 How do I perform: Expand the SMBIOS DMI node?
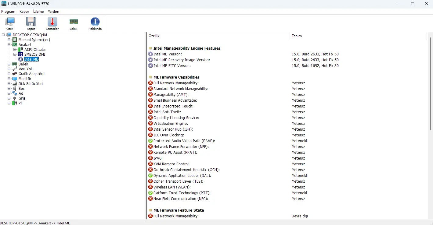click(15, 54)
